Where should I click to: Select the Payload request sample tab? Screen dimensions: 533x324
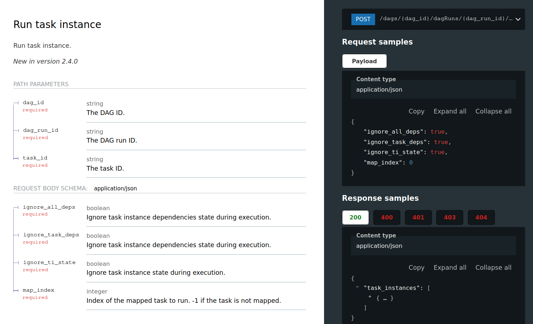click(364, 61)
